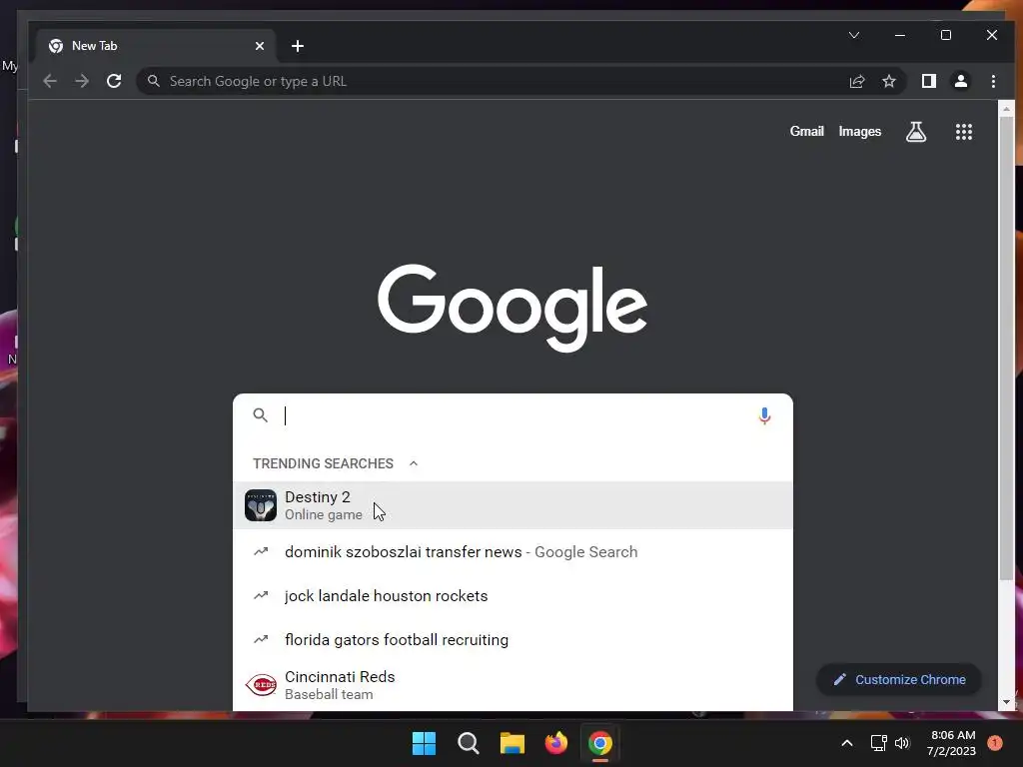Open Search Labs flask icon
Image resolution: width=1023 pixels, height=767 pixels.
[x=915, y=131]
